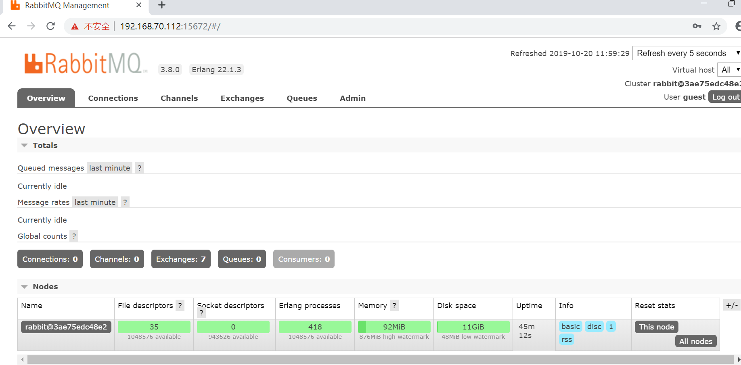The width and height of the screenshot is (741, 365).
Task: Click the Socket descriptors help icon
Action: 201,313
